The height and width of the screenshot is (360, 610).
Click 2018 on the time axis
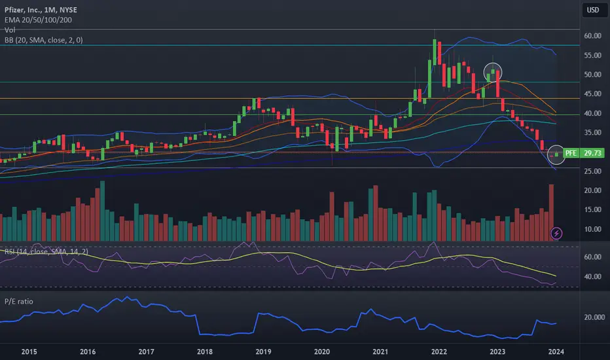pyautogui.click(x=205, y=352)
